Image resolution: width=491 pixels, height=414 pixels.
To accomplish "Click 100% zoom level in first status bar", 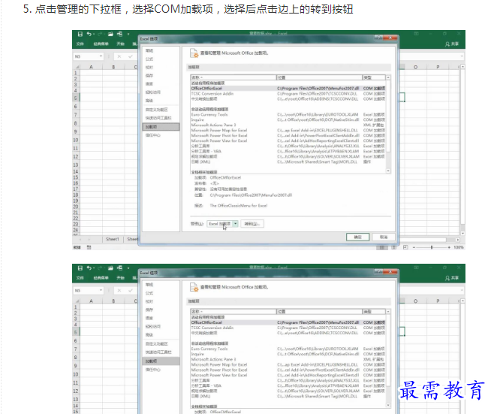I will click(x=459, y=248).
